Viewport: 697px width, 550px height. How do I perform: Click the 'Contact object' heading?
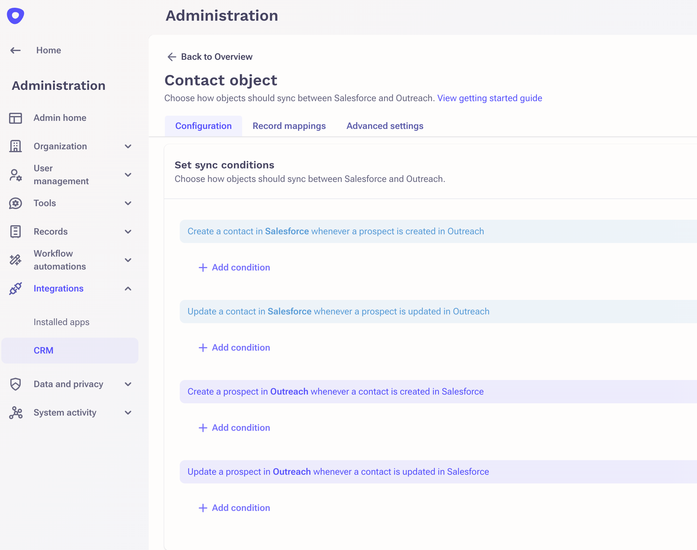pyautogui.click(x=221, y=80)
